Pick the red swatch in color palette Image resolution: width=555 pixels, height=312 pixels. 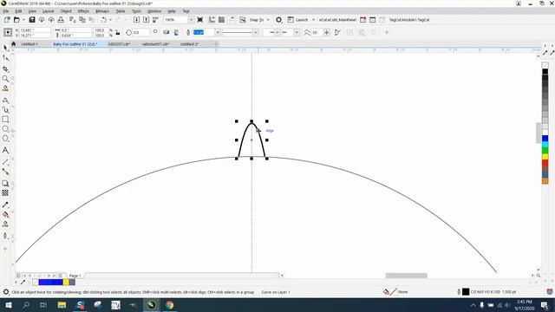(x=545, y=163)
